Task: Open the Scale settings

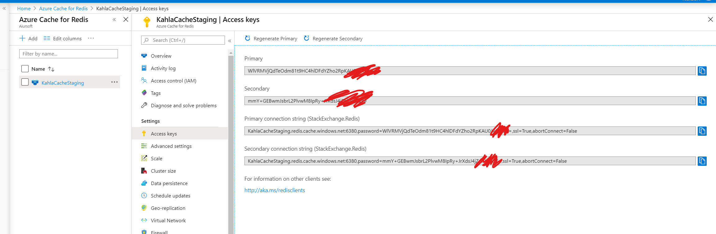Action: pyautogui.click(x=156, y=158)
